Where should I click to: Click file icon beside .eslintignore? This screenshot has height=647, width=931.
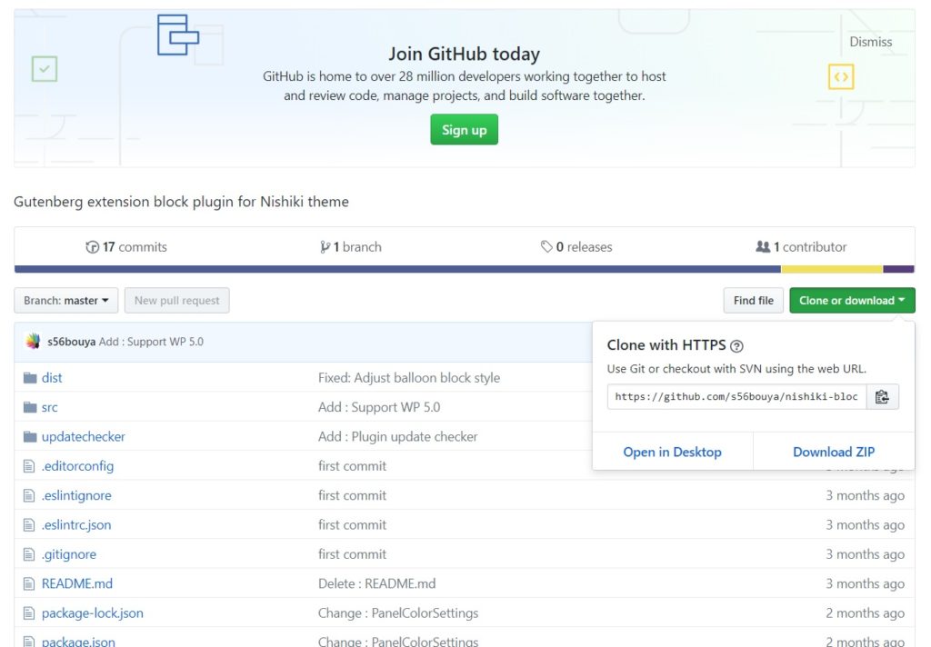tap(28, 495)
